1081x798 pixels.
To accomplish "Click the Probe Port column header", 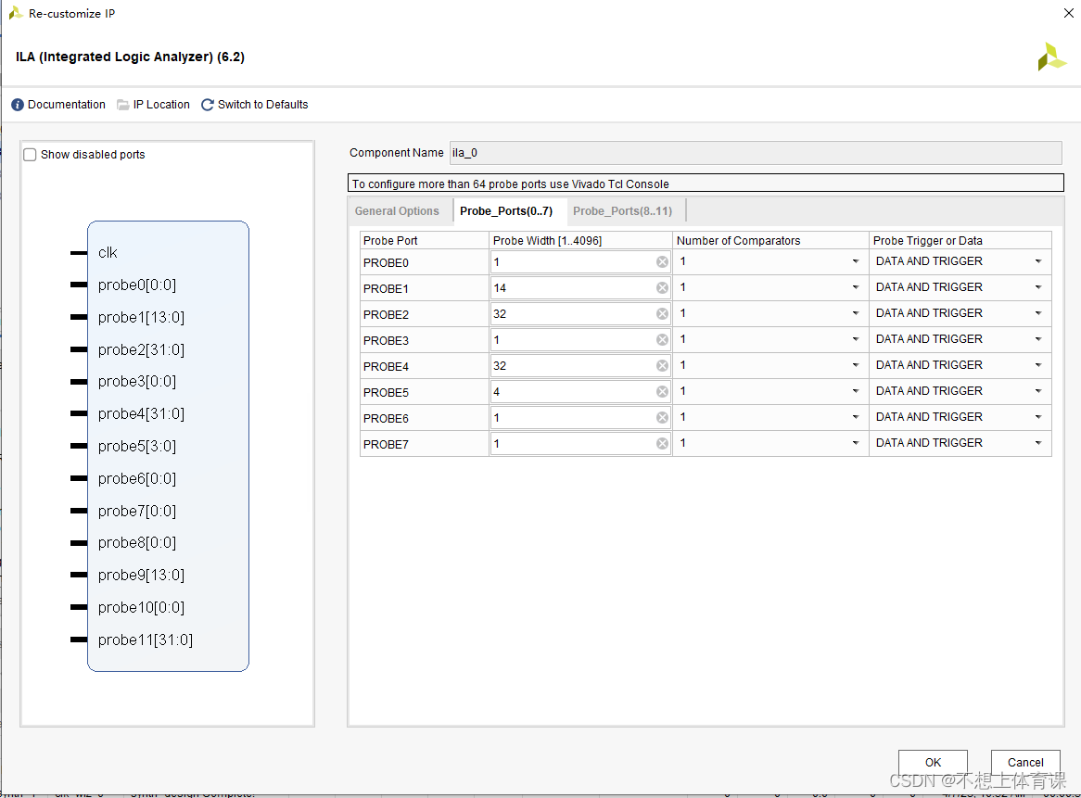I will (x=424, y=240).
